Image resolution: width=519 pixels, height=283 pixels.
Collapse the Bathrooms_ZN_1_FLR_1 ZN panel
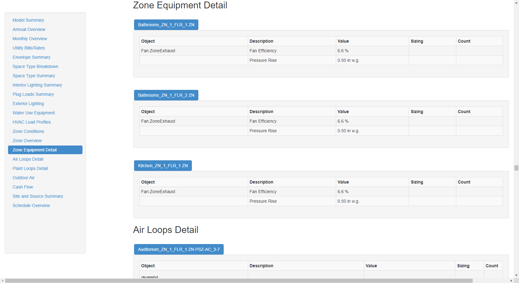click(166, 25)
